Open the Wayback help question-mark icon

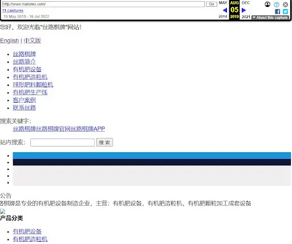click(277, 5)
